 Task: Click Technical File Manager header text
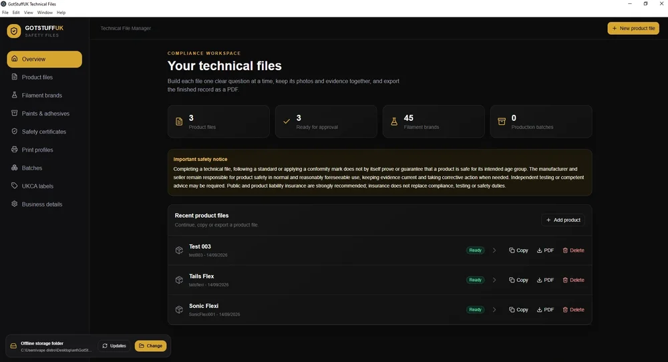click(126, 28)
